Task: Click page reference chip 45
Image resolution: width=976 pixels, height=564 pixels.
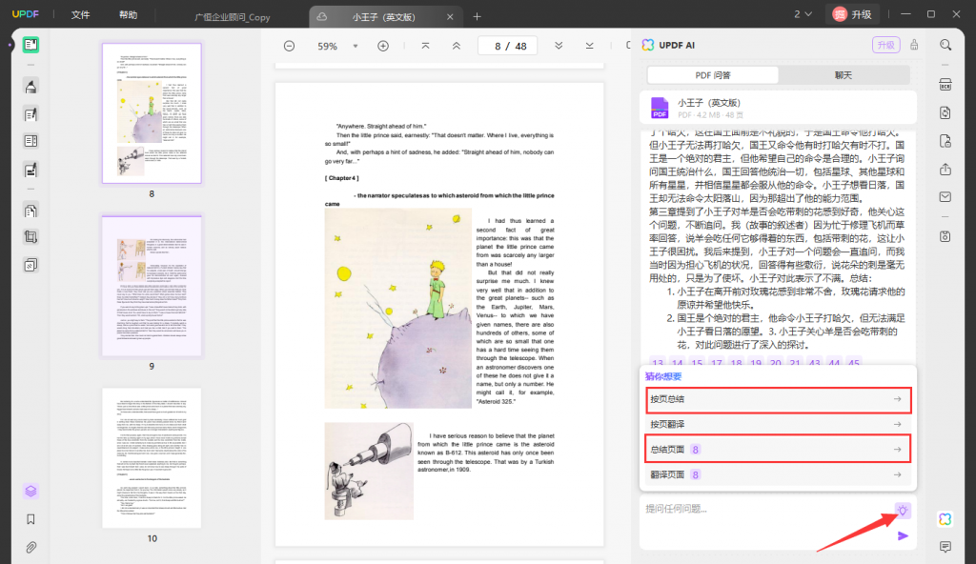Action: [854, 363]
